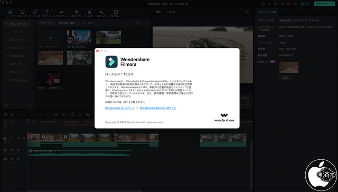Image resolution: width=338 pixels, height=192 pixels.
Task: Open the shopping cart icon
Action: click(295, 4)
